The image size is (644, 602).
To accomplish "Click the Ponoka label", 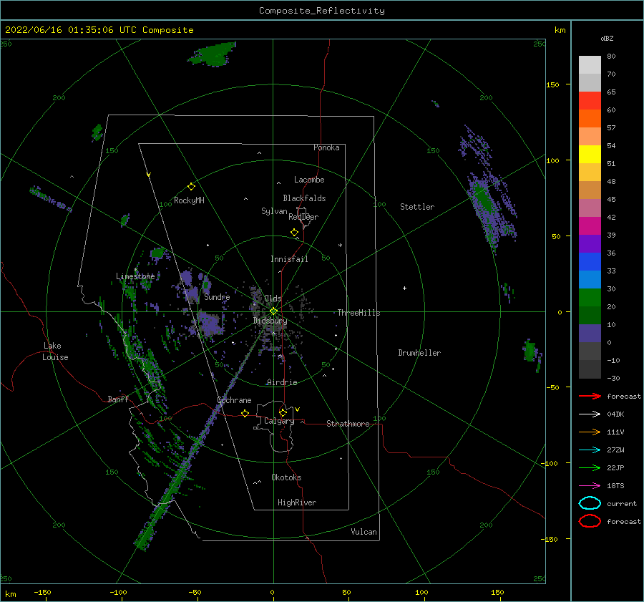I will (x=326, y=147).
